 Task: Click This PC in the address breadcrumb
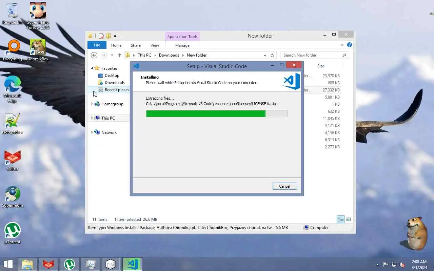[144, 55]
